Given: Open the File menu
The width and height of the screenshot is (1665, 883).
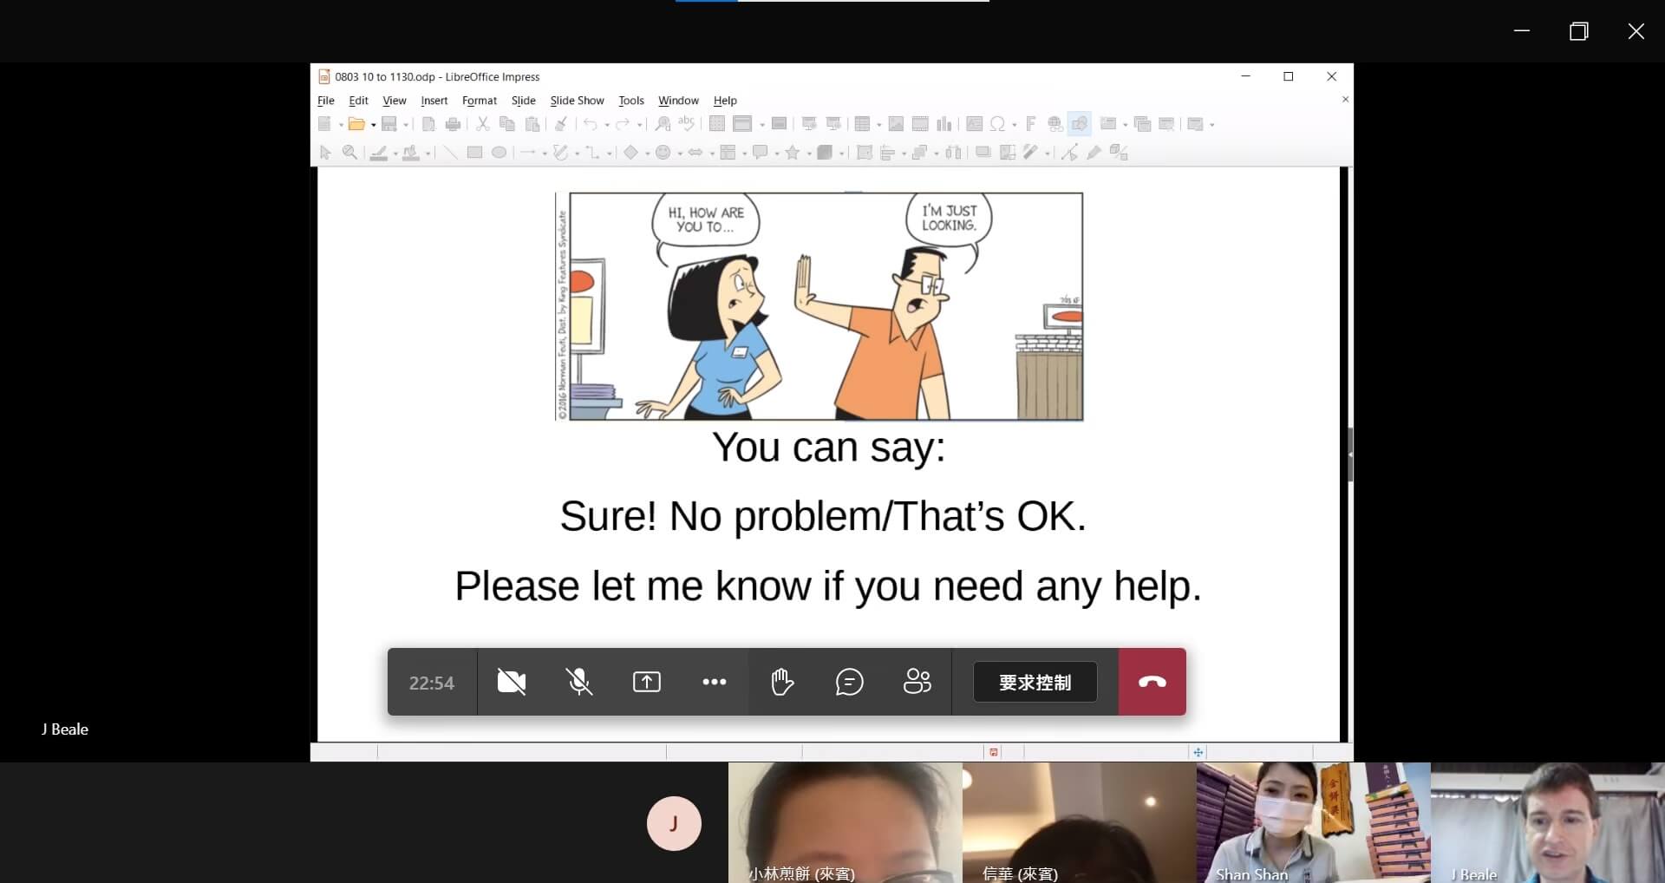Looking at the screenshot, I should 326,101.
